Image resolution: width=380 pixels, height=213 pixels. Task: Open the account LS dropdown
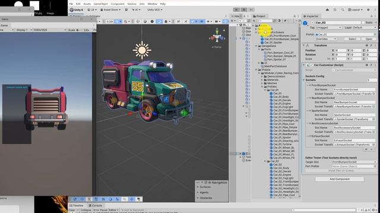pos(92,9)
